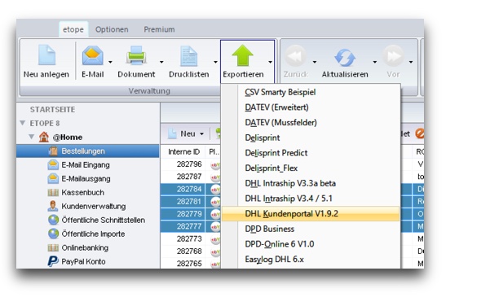The height and width of the screenshot is (306, 499).
Task: Choose Delisprint_Flex export
Action: (311, 168)
